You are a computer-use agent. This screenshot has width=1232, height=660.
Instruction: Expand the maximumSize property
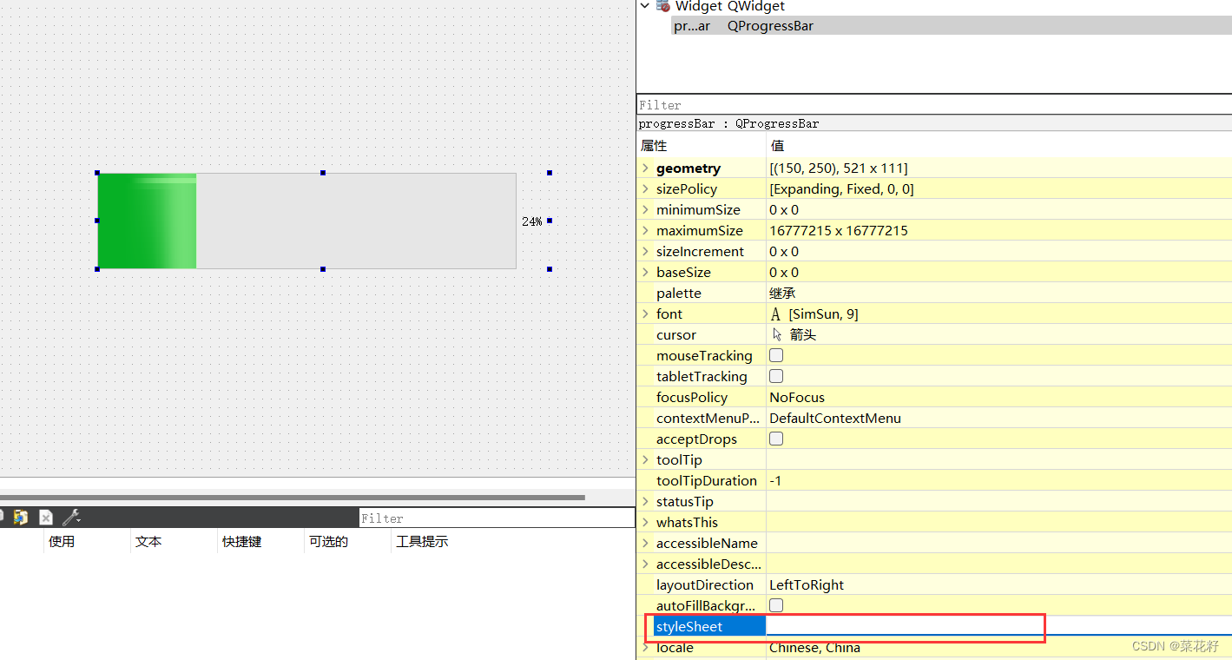(645, 230)
